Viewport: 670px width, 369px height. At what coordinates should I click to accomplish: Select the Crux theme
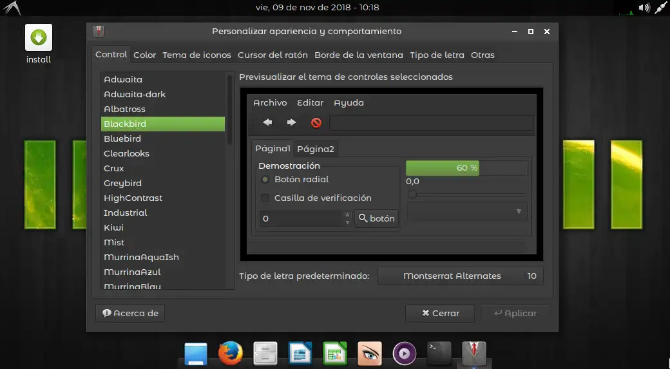pyautogui.click(x=163, y=168)
